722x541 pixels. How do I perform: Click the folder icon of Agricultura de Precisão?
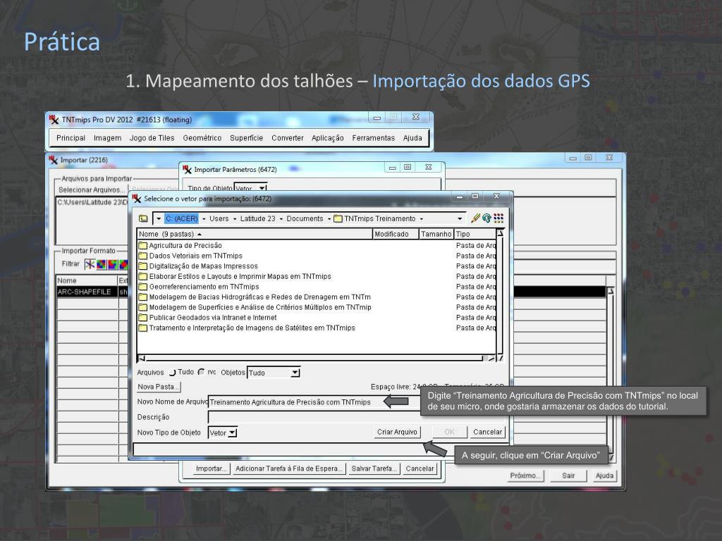pyautogui.click(x=142, y=246)
